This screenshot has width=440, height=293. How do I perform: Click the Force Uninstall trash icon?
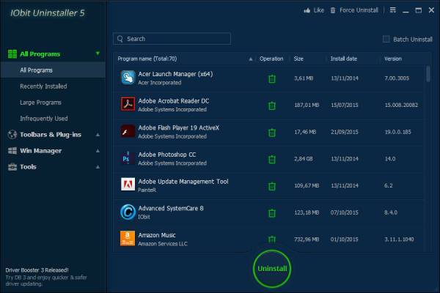(x=333, y=10)
